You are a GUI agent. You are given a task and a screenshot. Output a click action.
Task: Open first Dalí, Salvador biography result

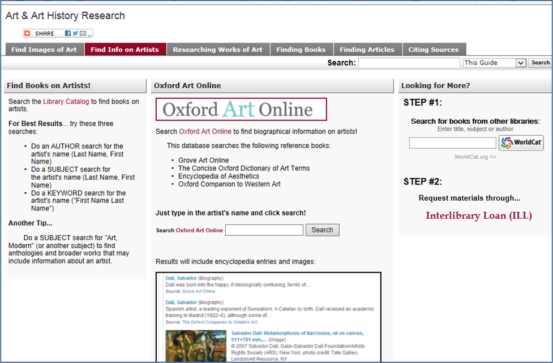coord(181,278)
